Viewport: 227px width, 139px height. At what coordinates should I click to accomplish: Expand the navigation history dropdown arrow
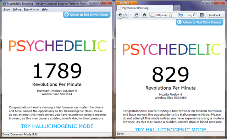coord(130,15)
